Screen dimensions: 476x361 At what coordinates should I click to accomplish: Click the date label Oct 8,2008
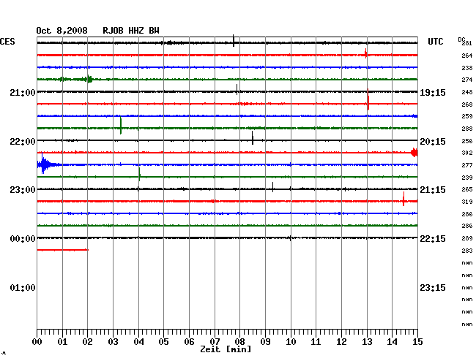62,31
